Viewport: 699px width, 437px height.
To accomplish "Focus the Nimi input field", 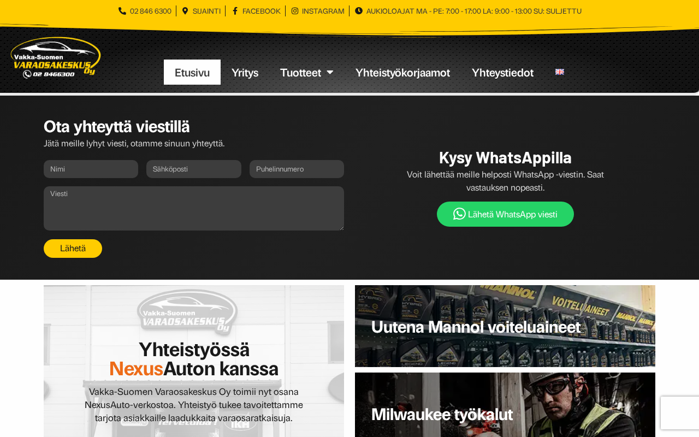I will tap(91, 169).
